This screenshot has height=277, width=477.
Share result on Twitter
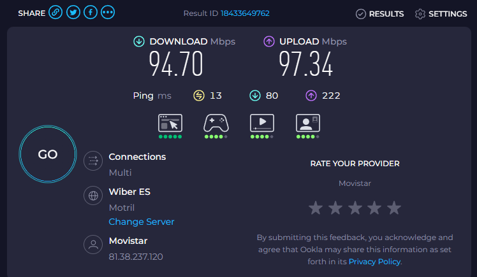pos(73,13)
